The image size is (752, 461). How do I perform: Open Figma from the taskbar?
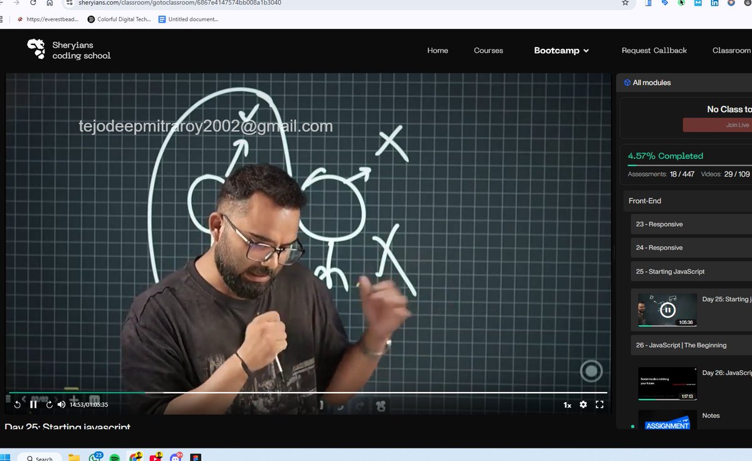click(x=195, y=458)
